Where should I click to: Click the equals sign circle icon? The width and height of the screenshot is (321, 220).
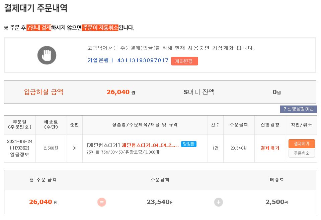(102, 202)
